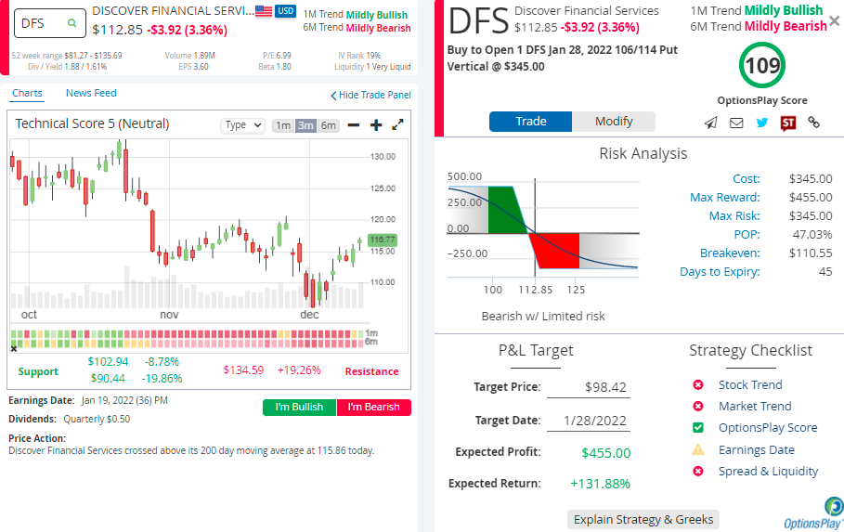Open the Market Trend checklist link

click(x=755, y=406)
